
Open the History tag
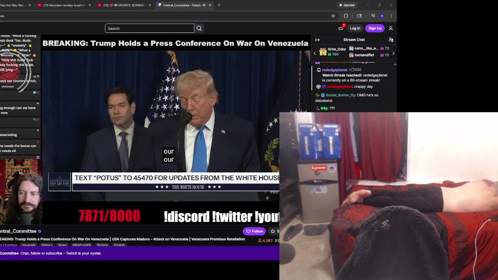47,245
